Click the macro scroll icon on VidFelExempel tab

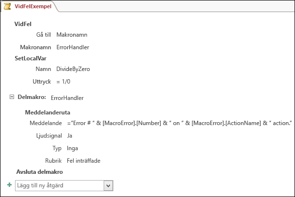(7, 6)
